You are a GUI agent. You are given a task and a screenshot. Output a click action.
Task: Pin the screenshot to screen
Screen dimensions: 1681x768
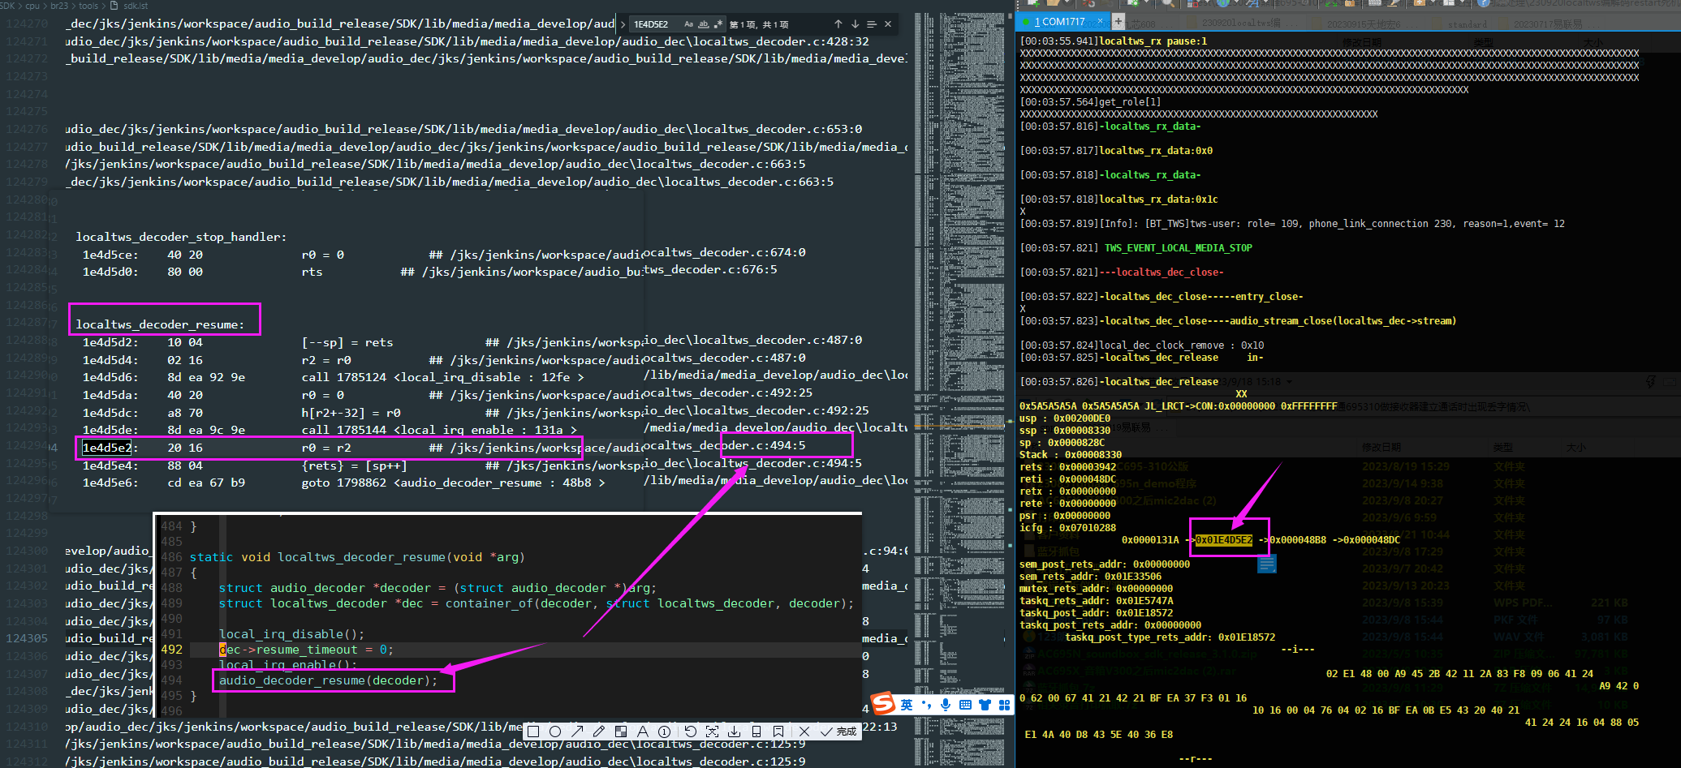[778, 732]
